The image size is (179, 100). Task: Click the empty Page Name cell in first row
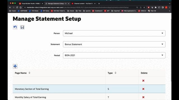(x=59, y=81)
